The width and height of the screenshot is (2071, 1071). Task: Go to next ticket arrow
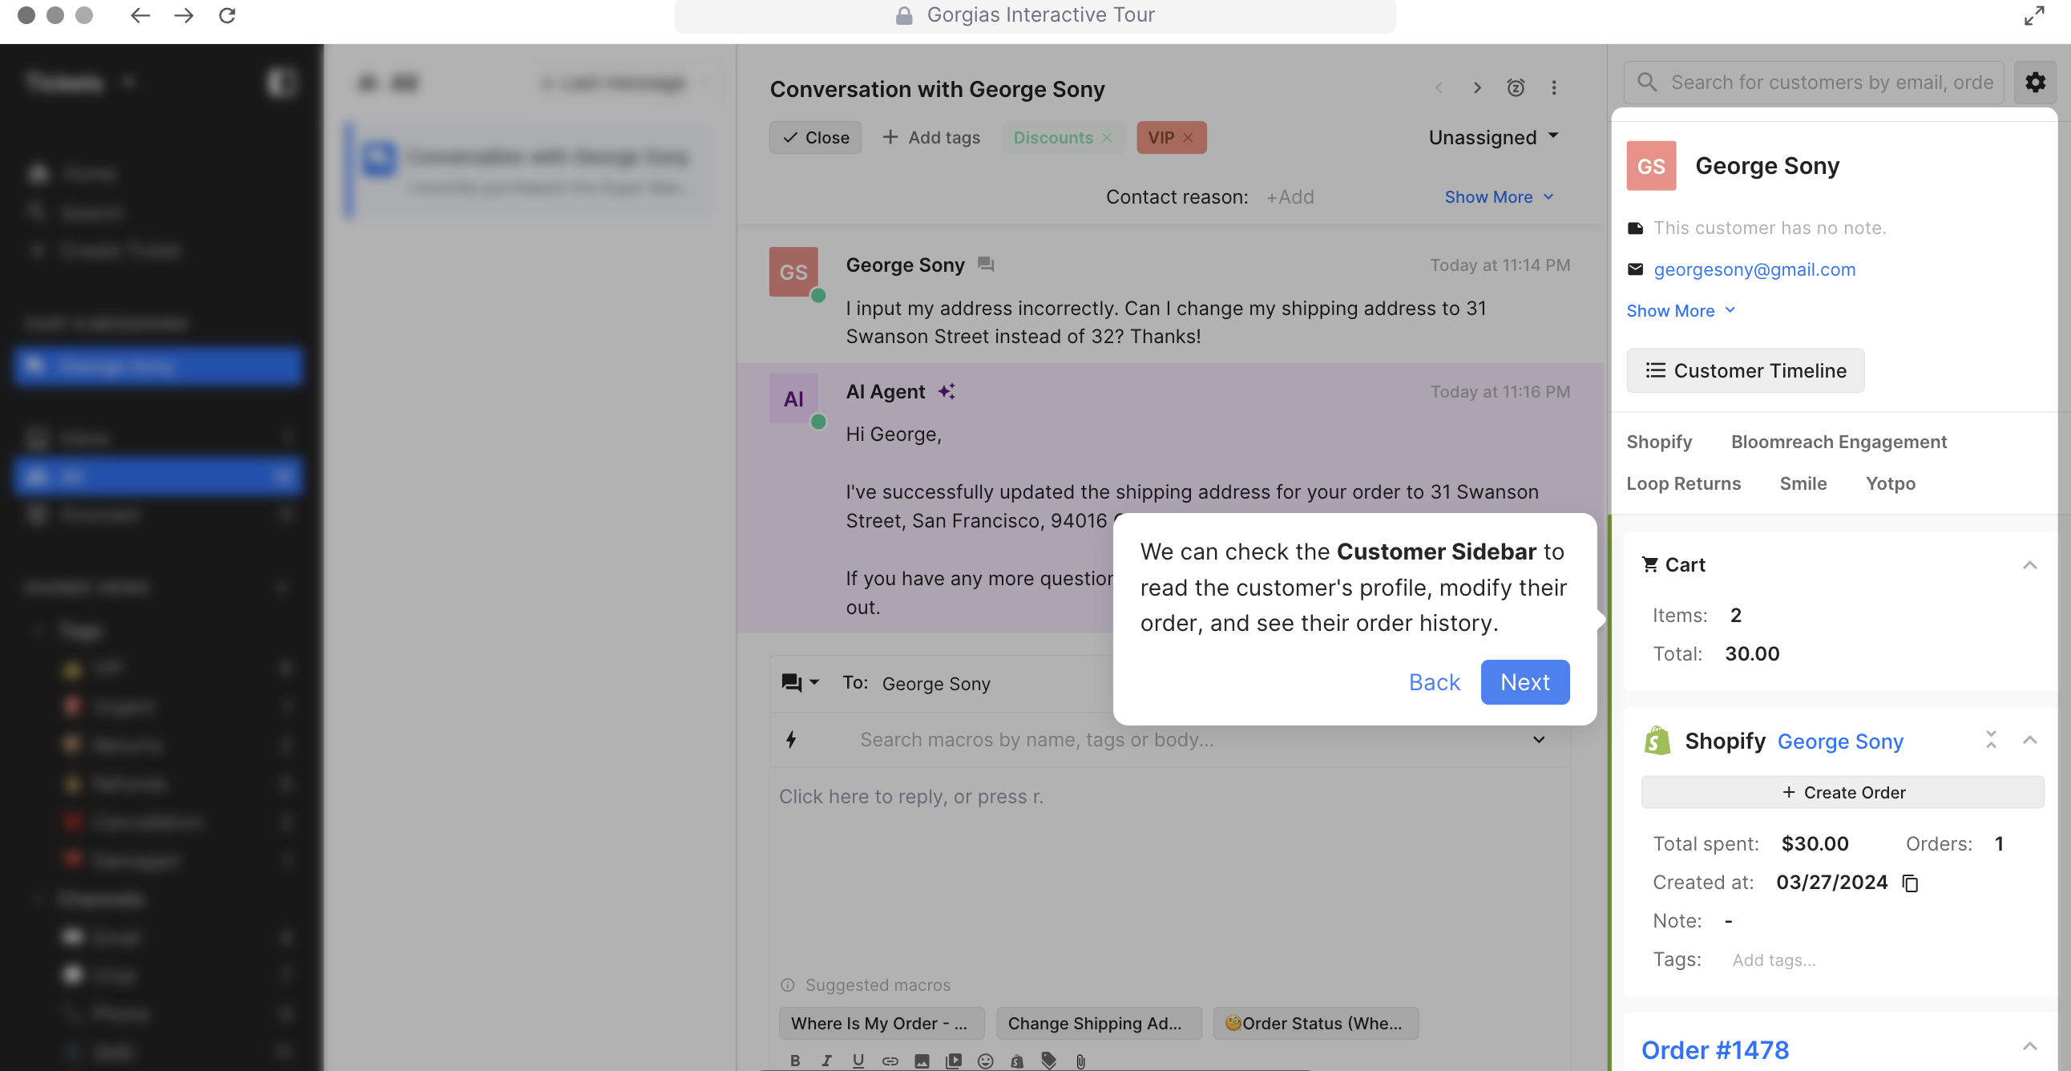pyautogui.click(x=1477, y=87)
